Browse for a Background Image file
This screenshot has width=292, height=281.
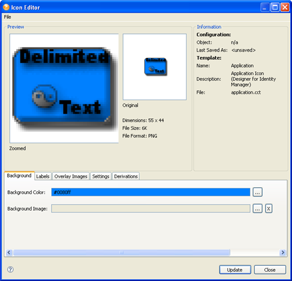[258, 209]
